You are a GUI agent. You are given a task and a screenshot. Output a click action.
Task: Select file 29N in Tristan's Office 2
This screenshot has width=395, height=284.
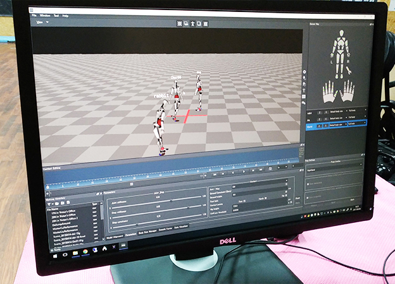click(65, 219)
